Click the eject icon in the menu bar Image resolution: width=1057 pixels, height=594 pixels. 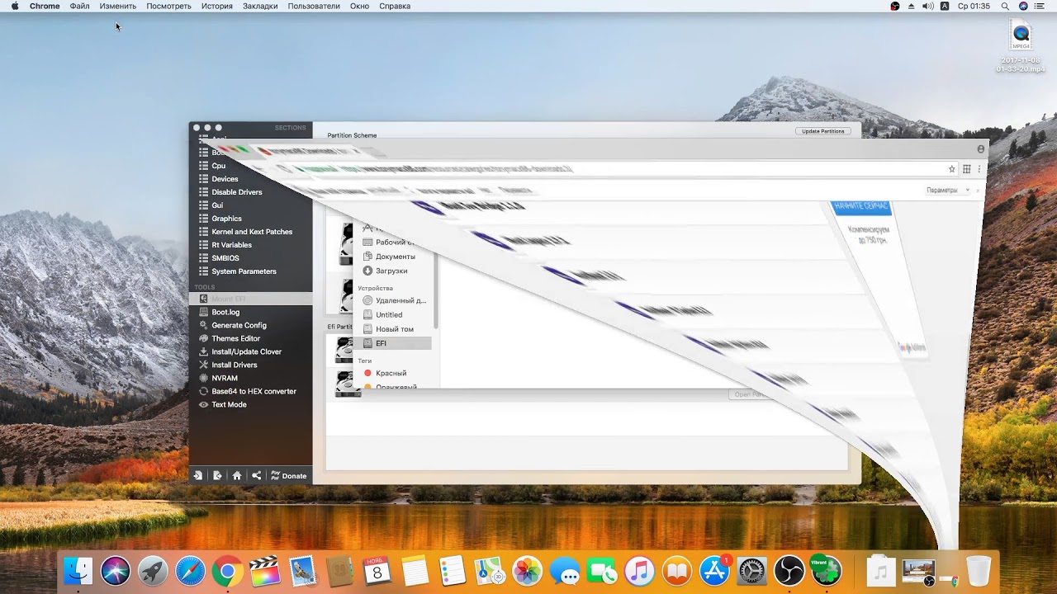coord(912,6)
